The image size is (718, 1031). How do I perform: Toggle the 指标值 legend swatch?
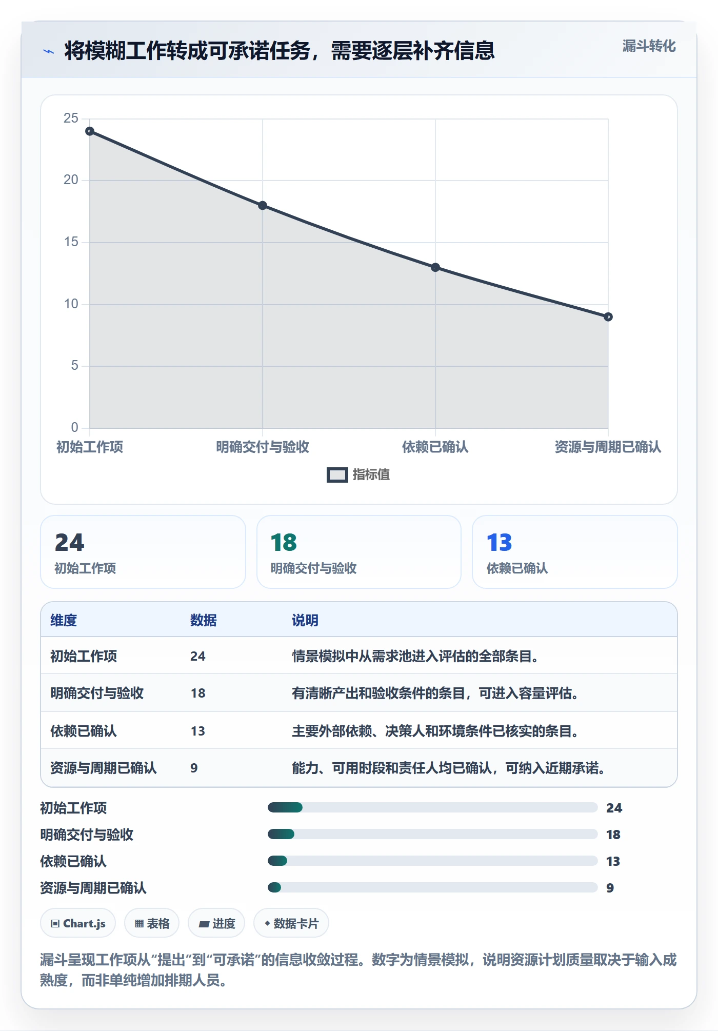[x=337, y=475]
